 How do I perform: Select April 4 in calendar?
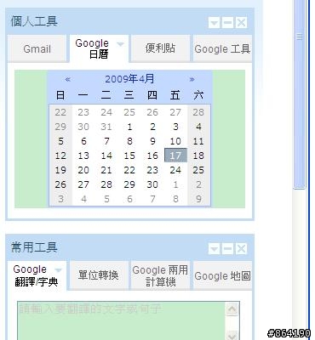tap(198, 127)
